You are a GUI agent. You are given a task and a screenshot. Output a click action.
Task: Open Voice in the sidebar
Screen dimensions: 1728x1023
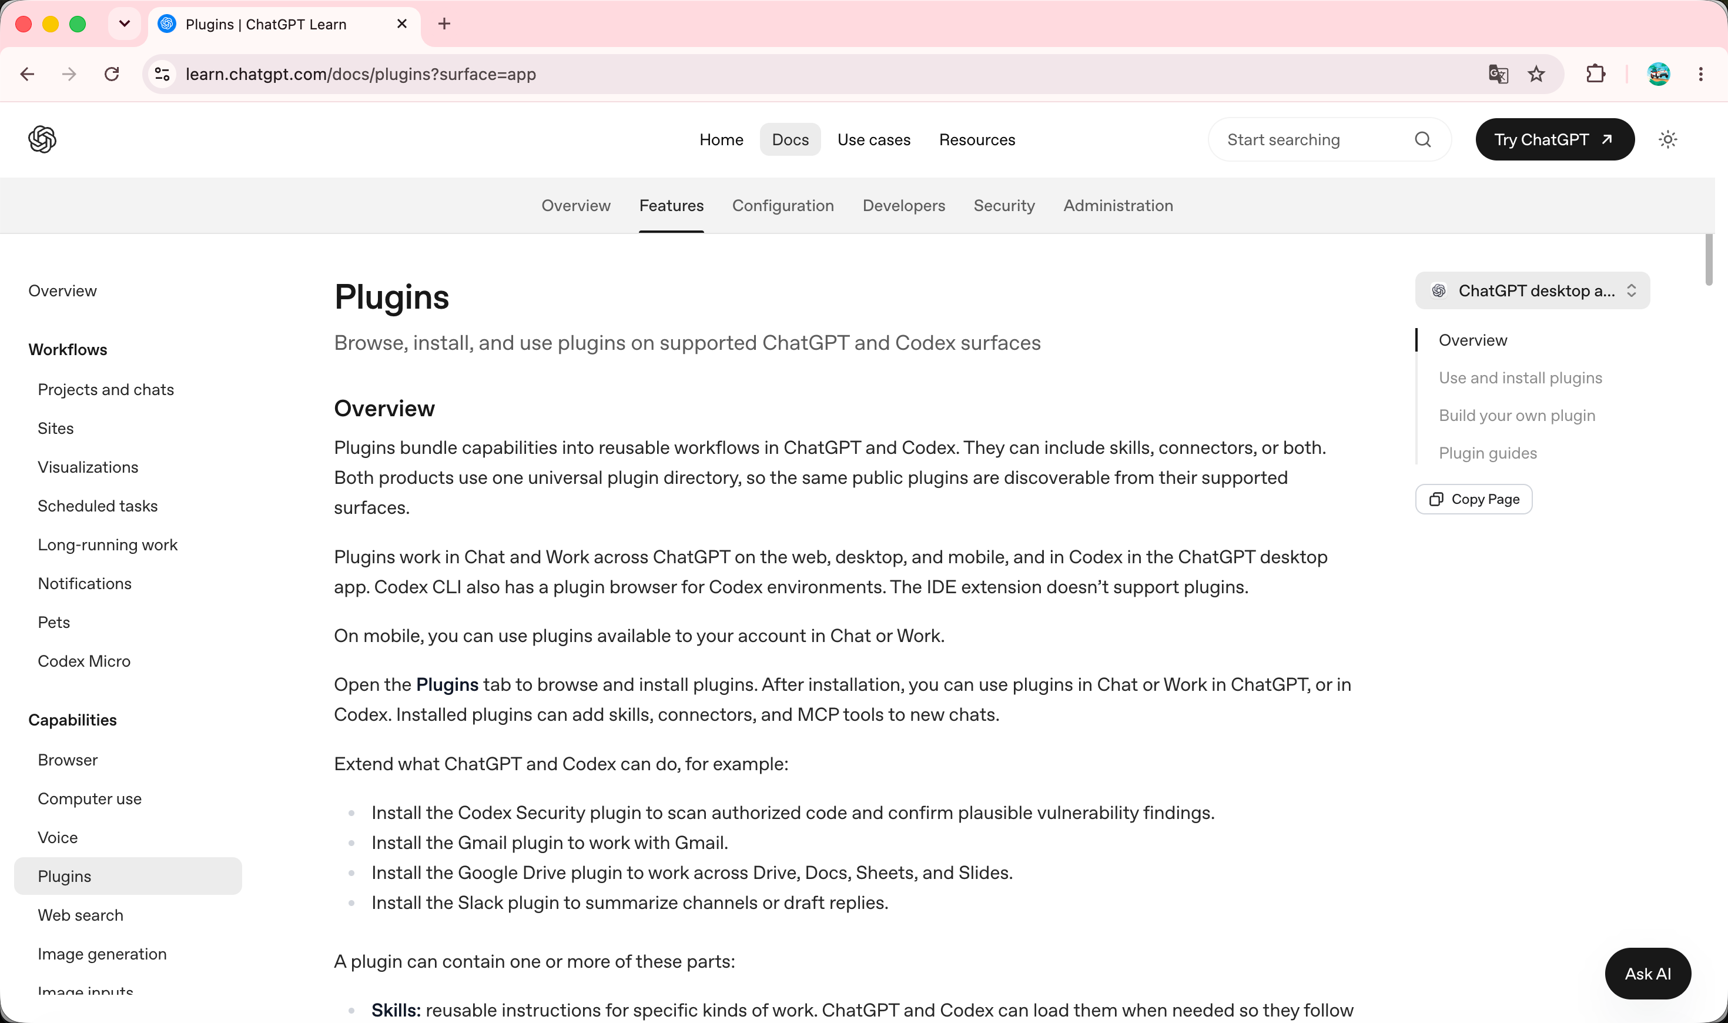coord(58,838)
